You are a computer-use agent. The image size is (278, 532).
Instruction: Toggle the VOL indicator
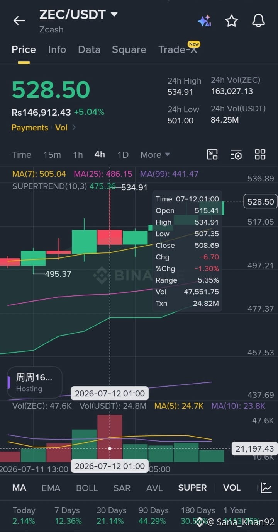232,488
